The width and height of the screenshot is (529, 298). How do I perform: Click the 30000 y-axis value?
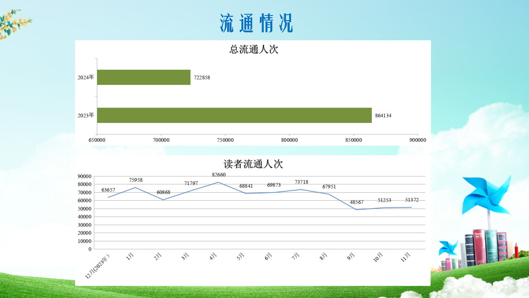coord(84,225)
